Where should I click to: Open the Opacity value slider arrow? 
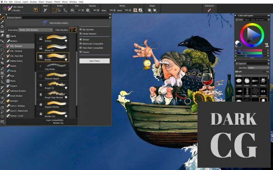point(98,10)
